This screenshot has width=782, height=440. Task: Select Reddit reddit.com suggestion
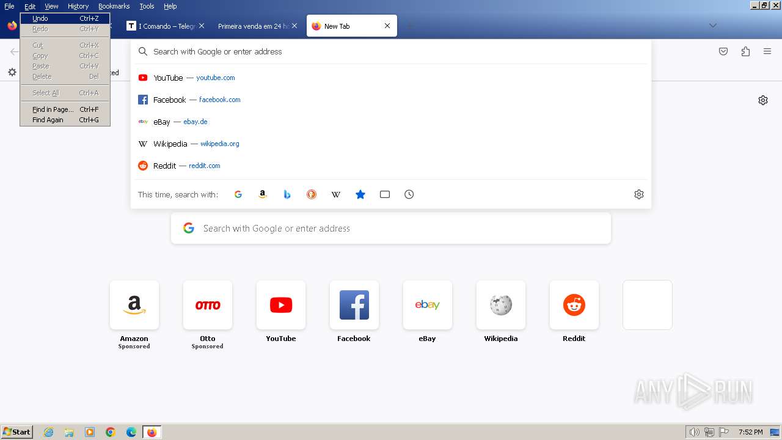click(391, 166)
